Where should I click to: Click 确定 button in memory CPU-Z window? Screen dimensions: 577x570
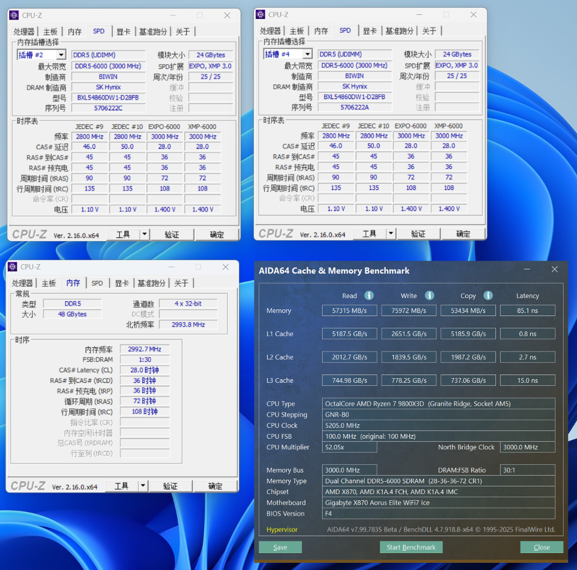(215, 486)
